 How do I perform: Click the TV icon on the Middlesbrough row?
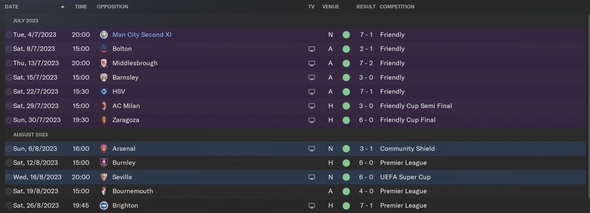point(312,63)
